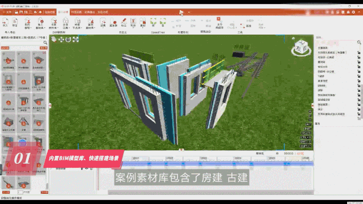Select the move arrows tool in viewport
363x204 pixels.
(x=61, y=40)
